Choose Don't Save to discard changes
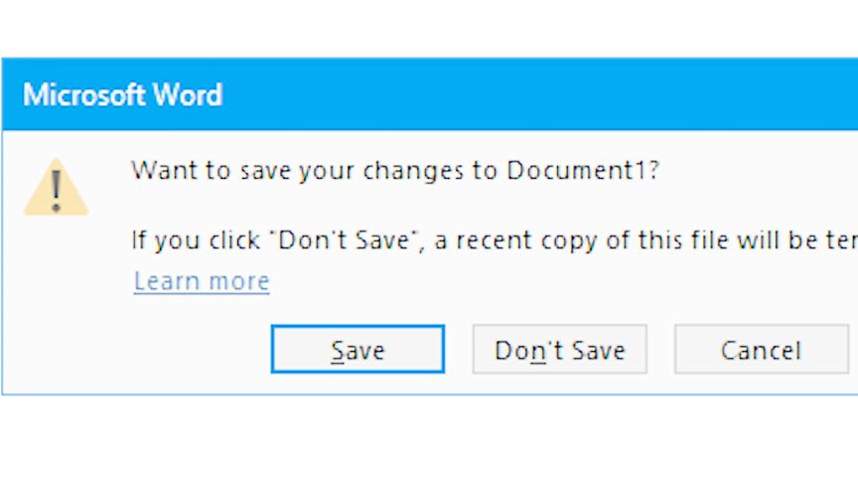Viewport: 858px width, 483px height. (559, 350)
